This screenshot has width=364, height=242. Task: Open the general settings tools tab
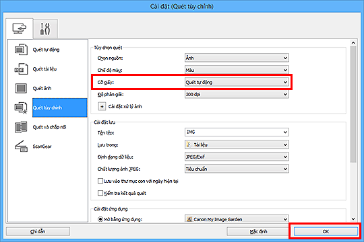tap(45, 29)
